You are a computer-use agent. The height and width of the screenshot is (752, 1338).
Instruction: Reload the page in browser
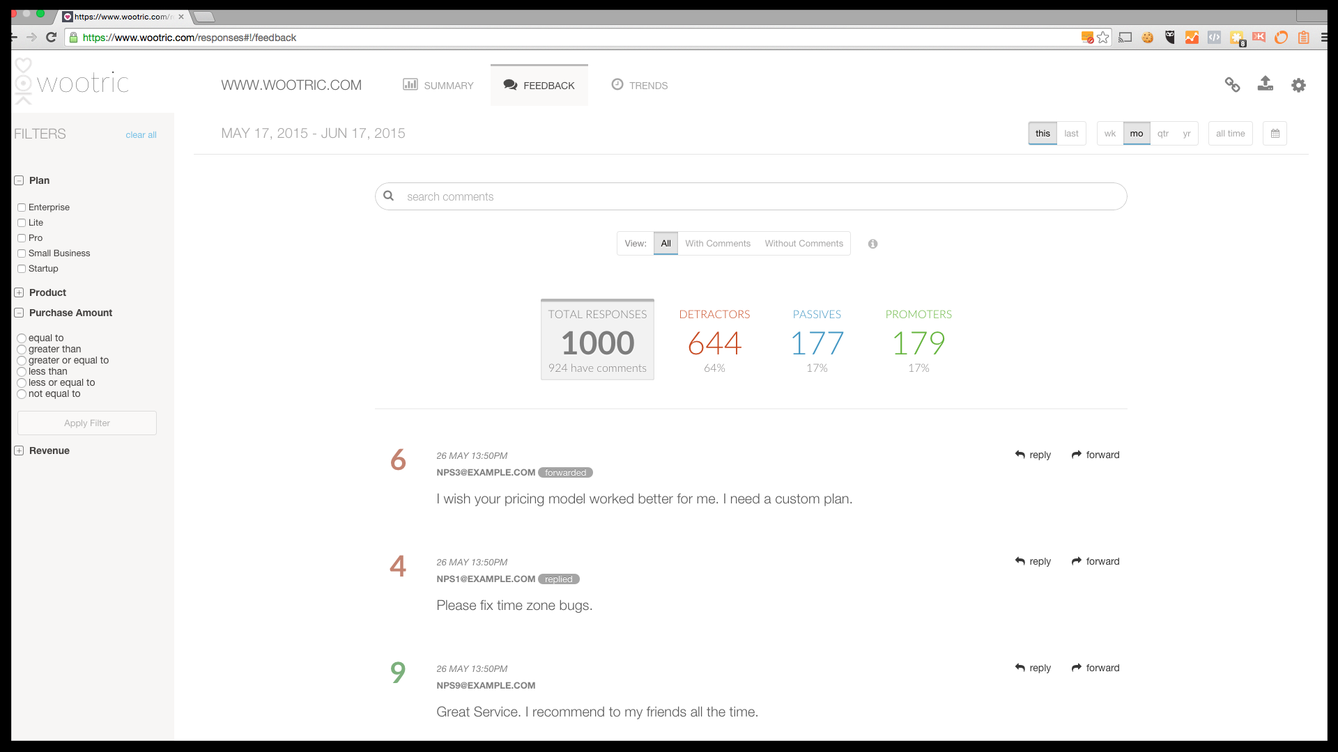point(51,38)
